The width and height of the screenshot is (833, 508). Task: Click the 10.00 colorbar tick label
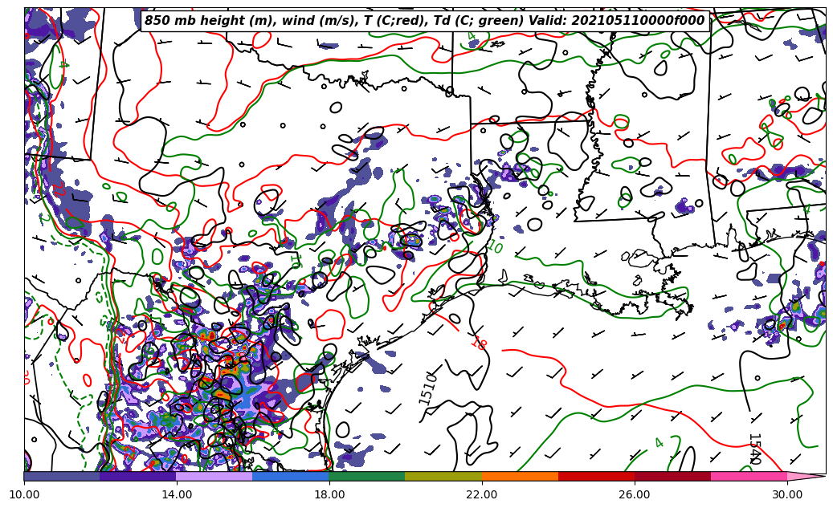(x=24, y=495)
